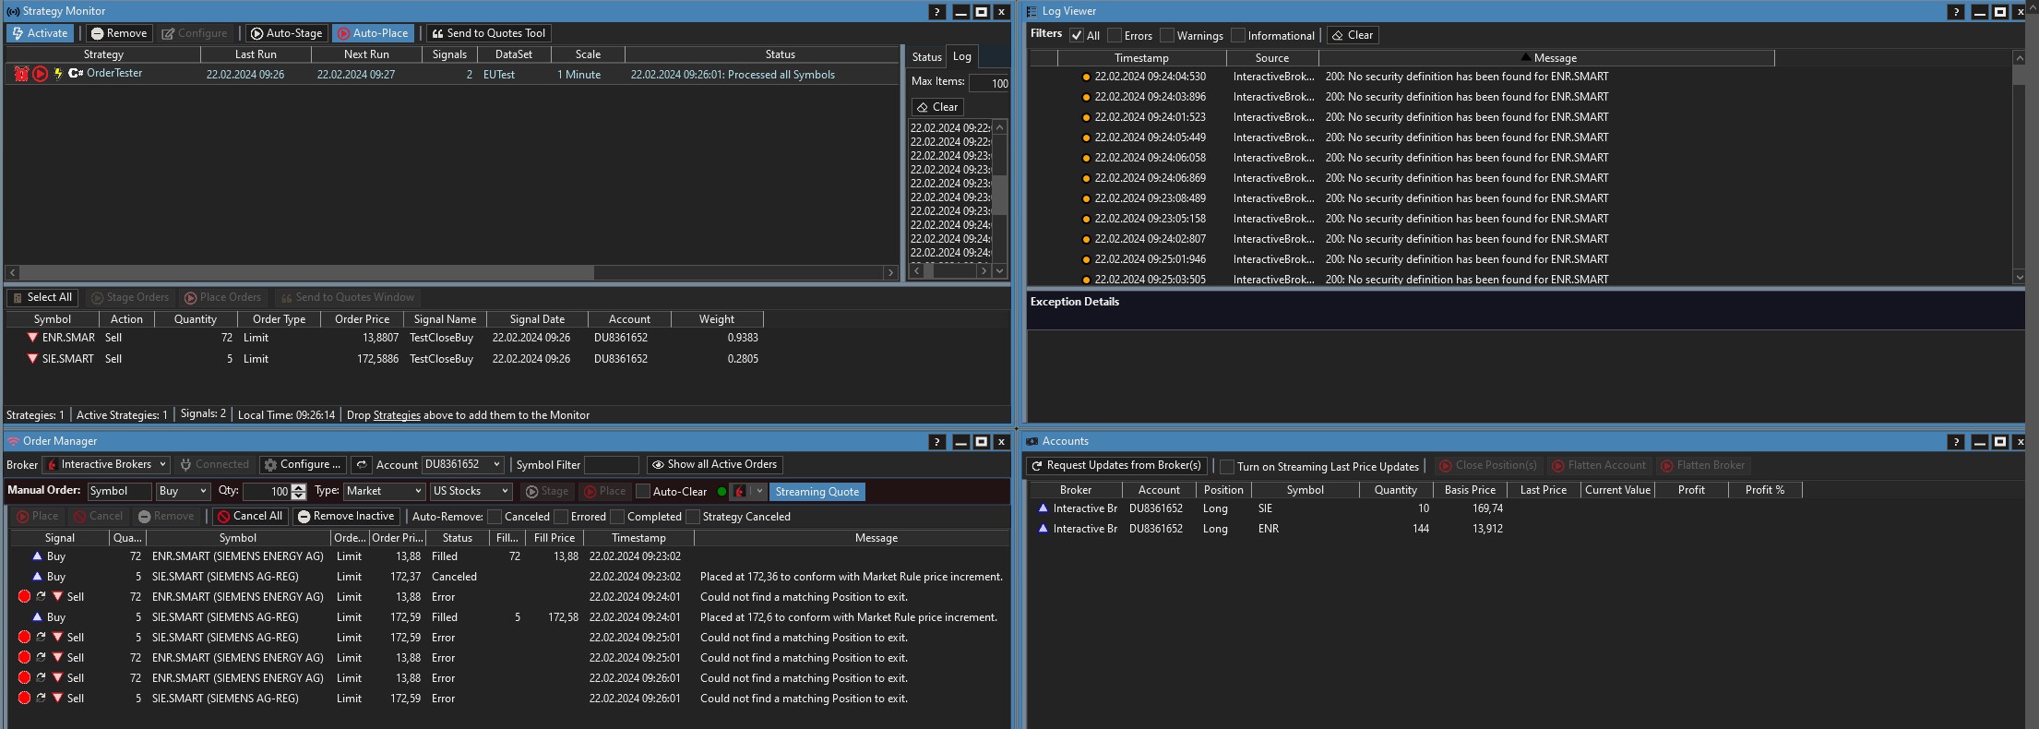
Task: Open Order Manager help question mark
Action: click(x=936, y=442)
